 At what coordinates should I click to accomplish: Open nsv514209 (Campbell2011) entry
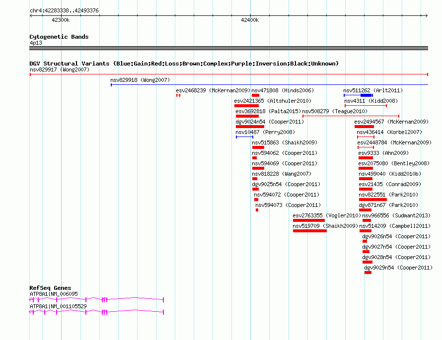click(x=395, y=226)
